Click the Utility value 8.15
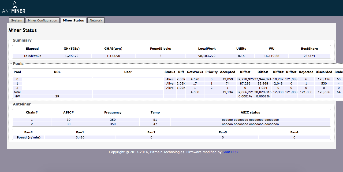 coord(241,56)
